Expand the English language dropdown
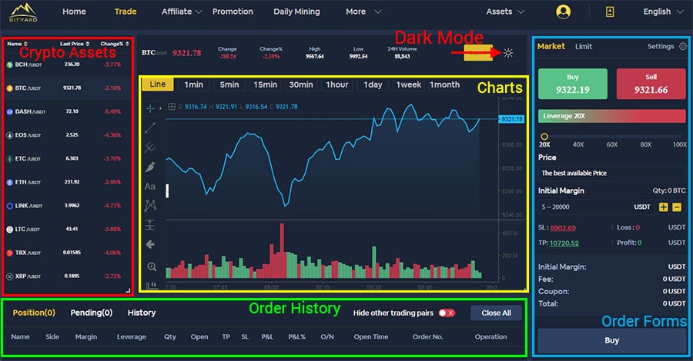Image resolution: width=693 pixels, height=361 pixels. [x=662, y=12]
